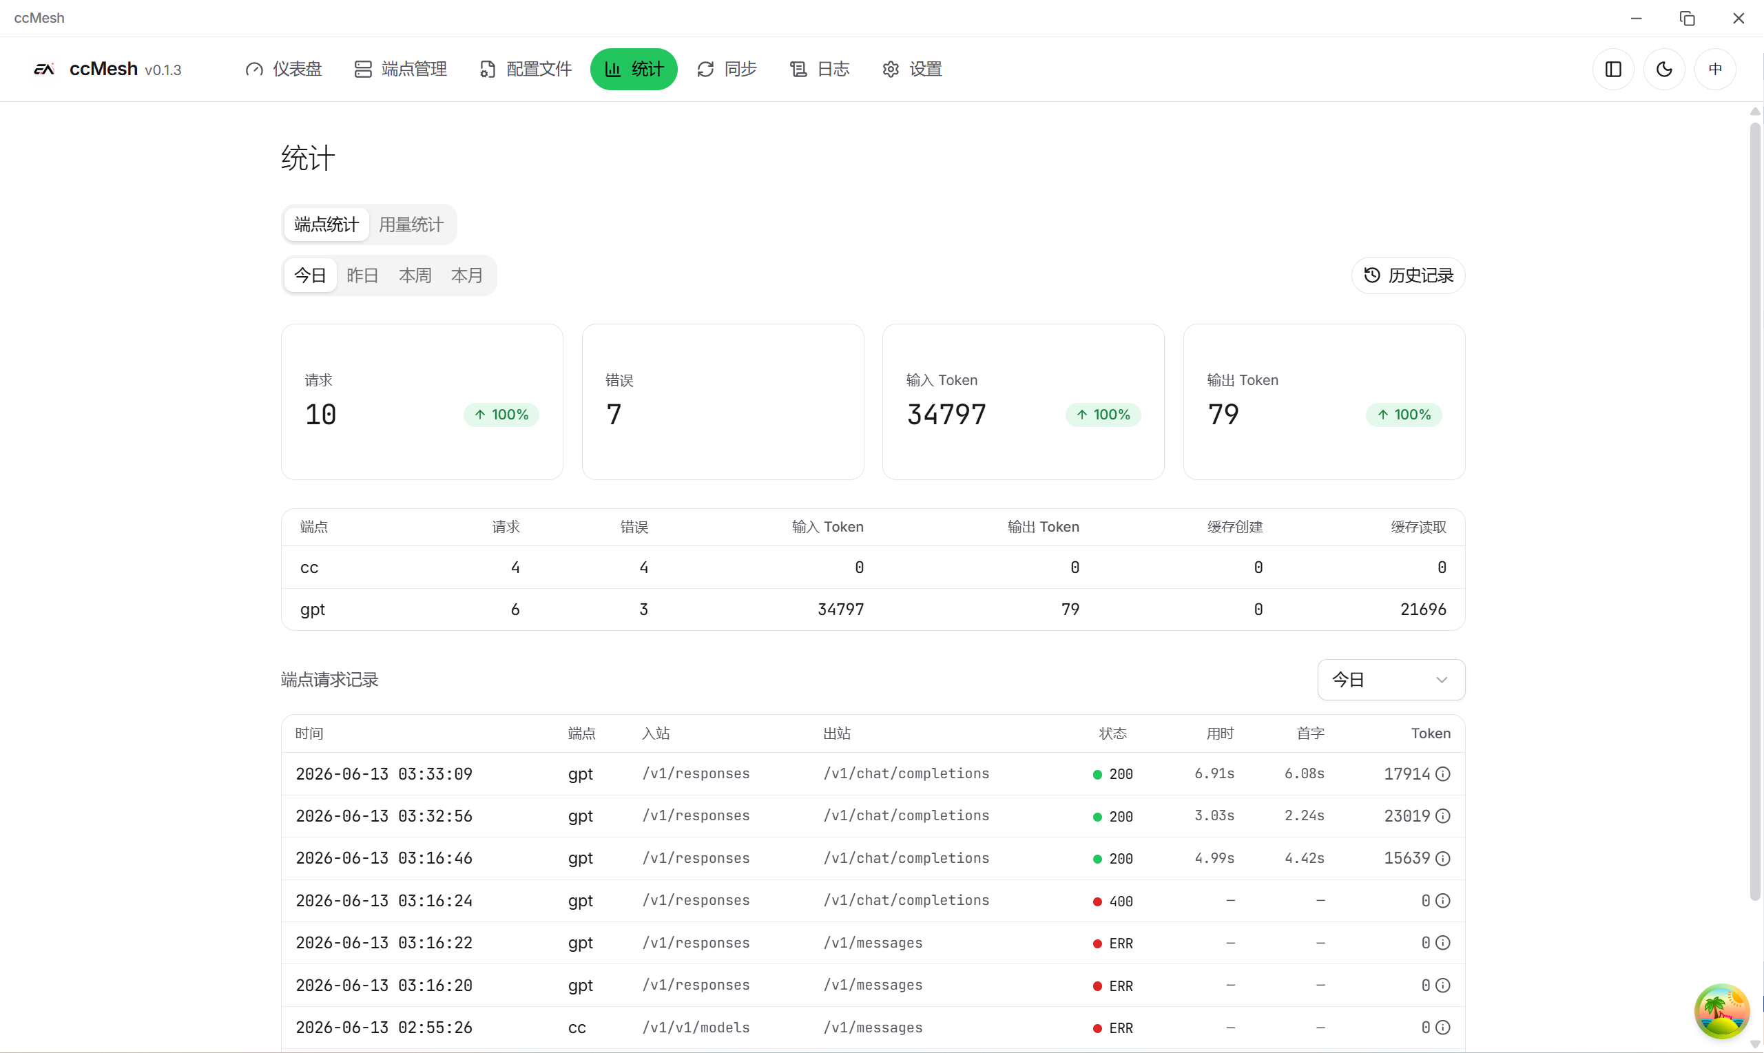
Task: Click the 400 status on 03:16:24 row
Action: pyautogui.click(x=1112, y=902)
